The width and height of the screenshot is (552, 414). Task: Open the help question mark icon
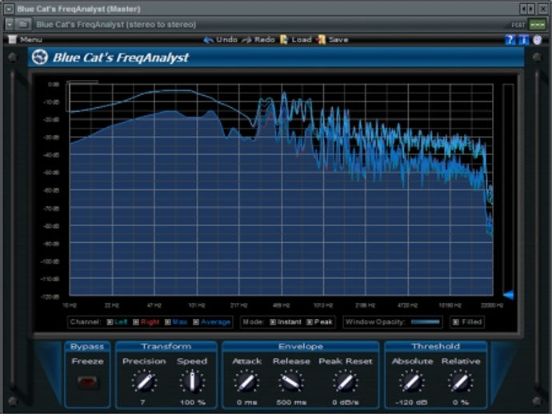point(510,39)
